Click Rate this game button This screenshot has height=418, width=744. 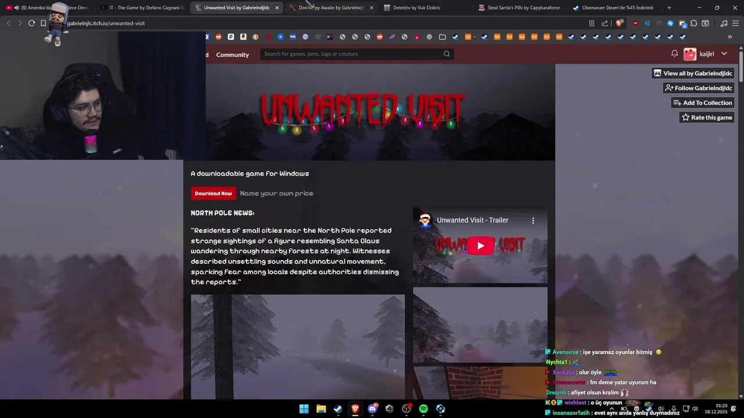point(707,117)
